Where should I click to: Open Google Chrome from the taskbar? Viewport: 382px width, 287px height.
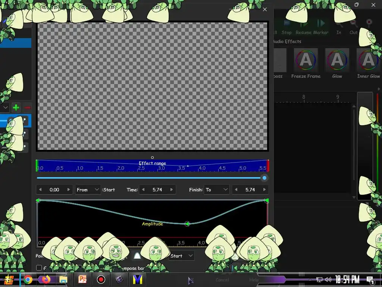click(x=28, y=280)
